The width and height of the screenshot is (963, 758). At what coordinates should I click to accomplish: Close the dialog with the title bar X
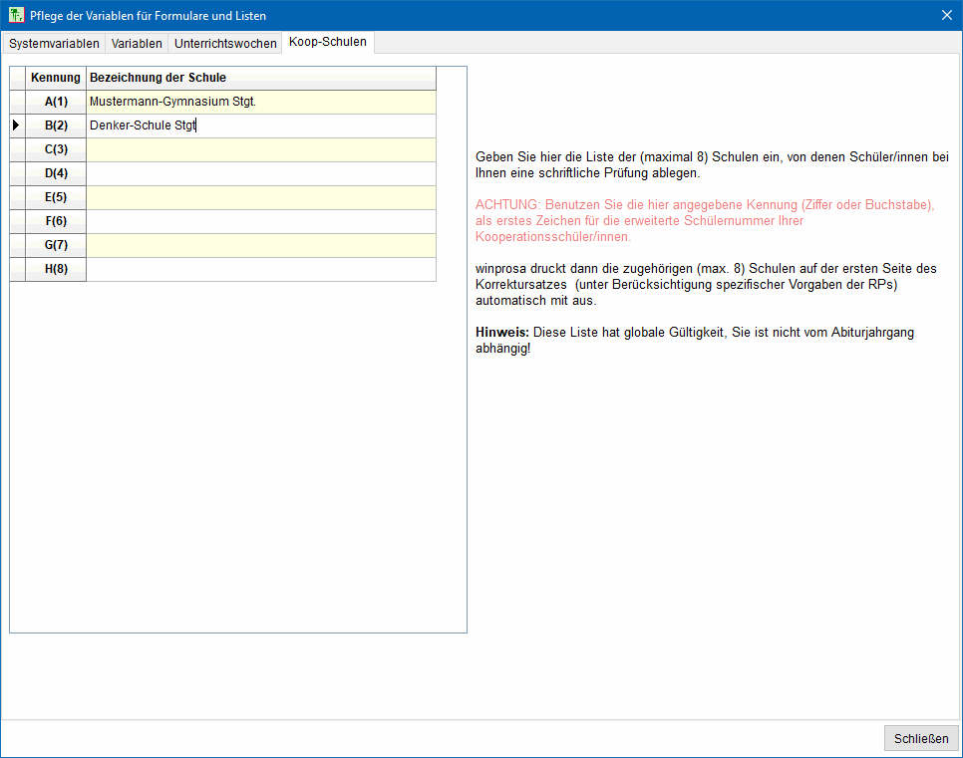[x=946, y=15]
